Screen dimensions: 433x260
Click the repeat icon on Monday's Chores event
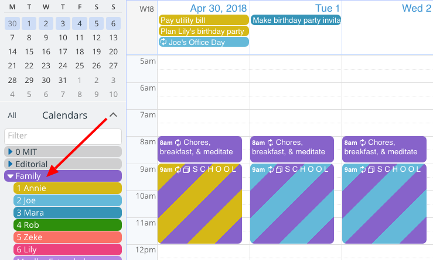[x=178, y=143]
